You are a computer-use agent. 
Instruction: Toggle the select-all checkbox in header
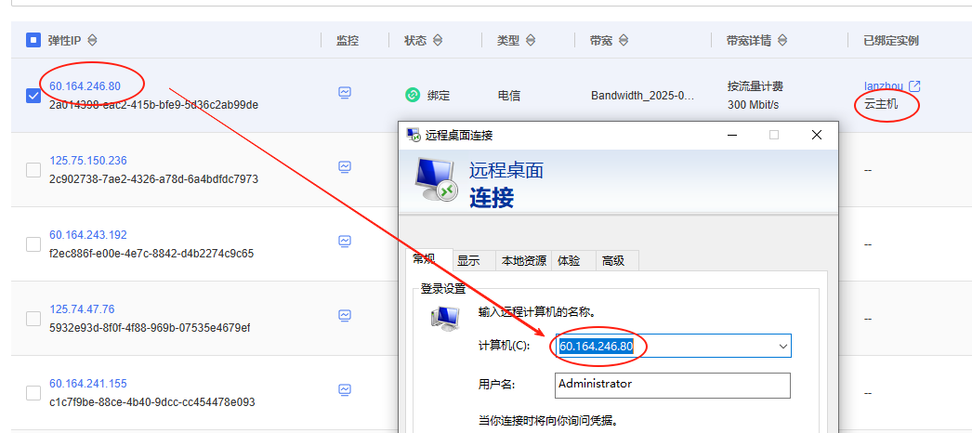pos(33,40)
